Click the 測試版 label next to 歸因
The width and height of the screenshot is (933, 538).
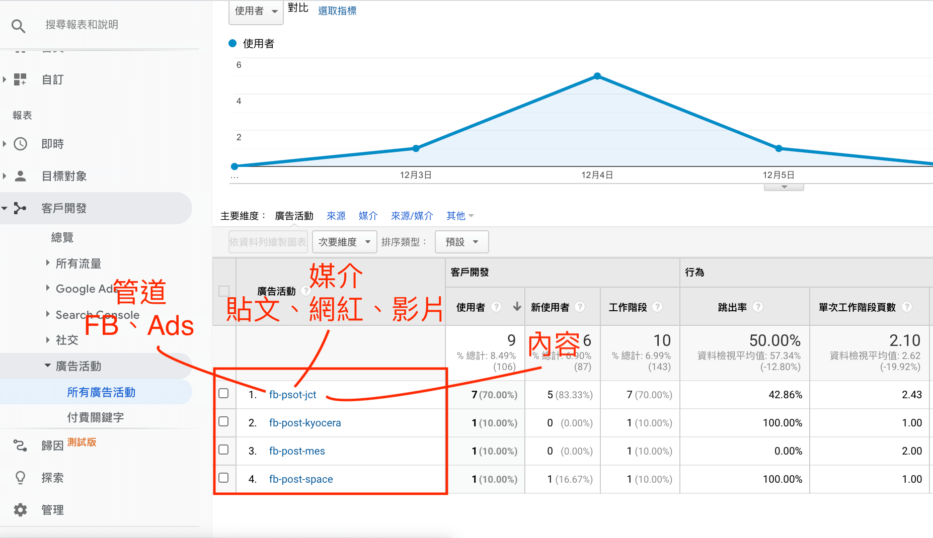[82, 442]
